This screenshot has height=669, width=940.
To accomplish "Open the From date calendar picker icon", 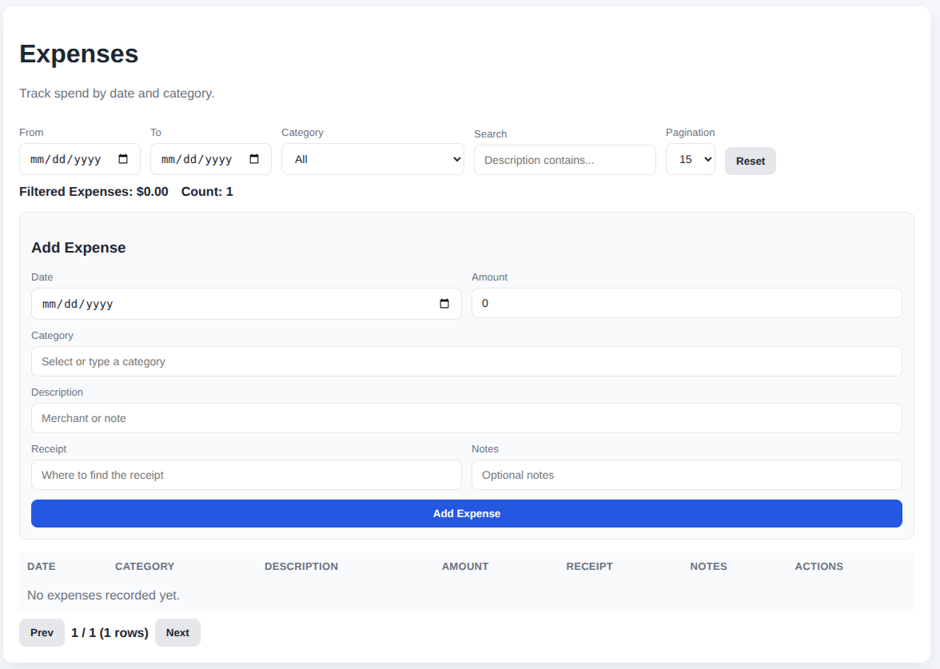I will tap(123, 159).
